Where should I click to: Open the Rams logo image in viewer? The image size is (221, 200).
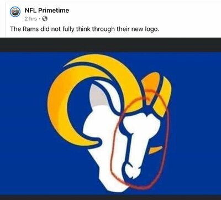tap(110, 119)
